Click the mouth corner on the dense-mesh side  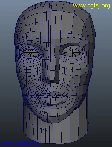tap(36, 96)
